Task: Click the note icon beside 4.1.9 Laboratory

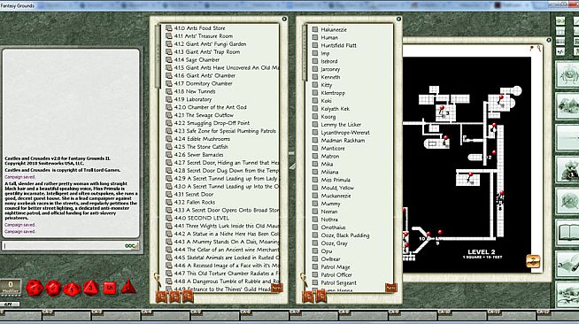Action: coord(169,99)
